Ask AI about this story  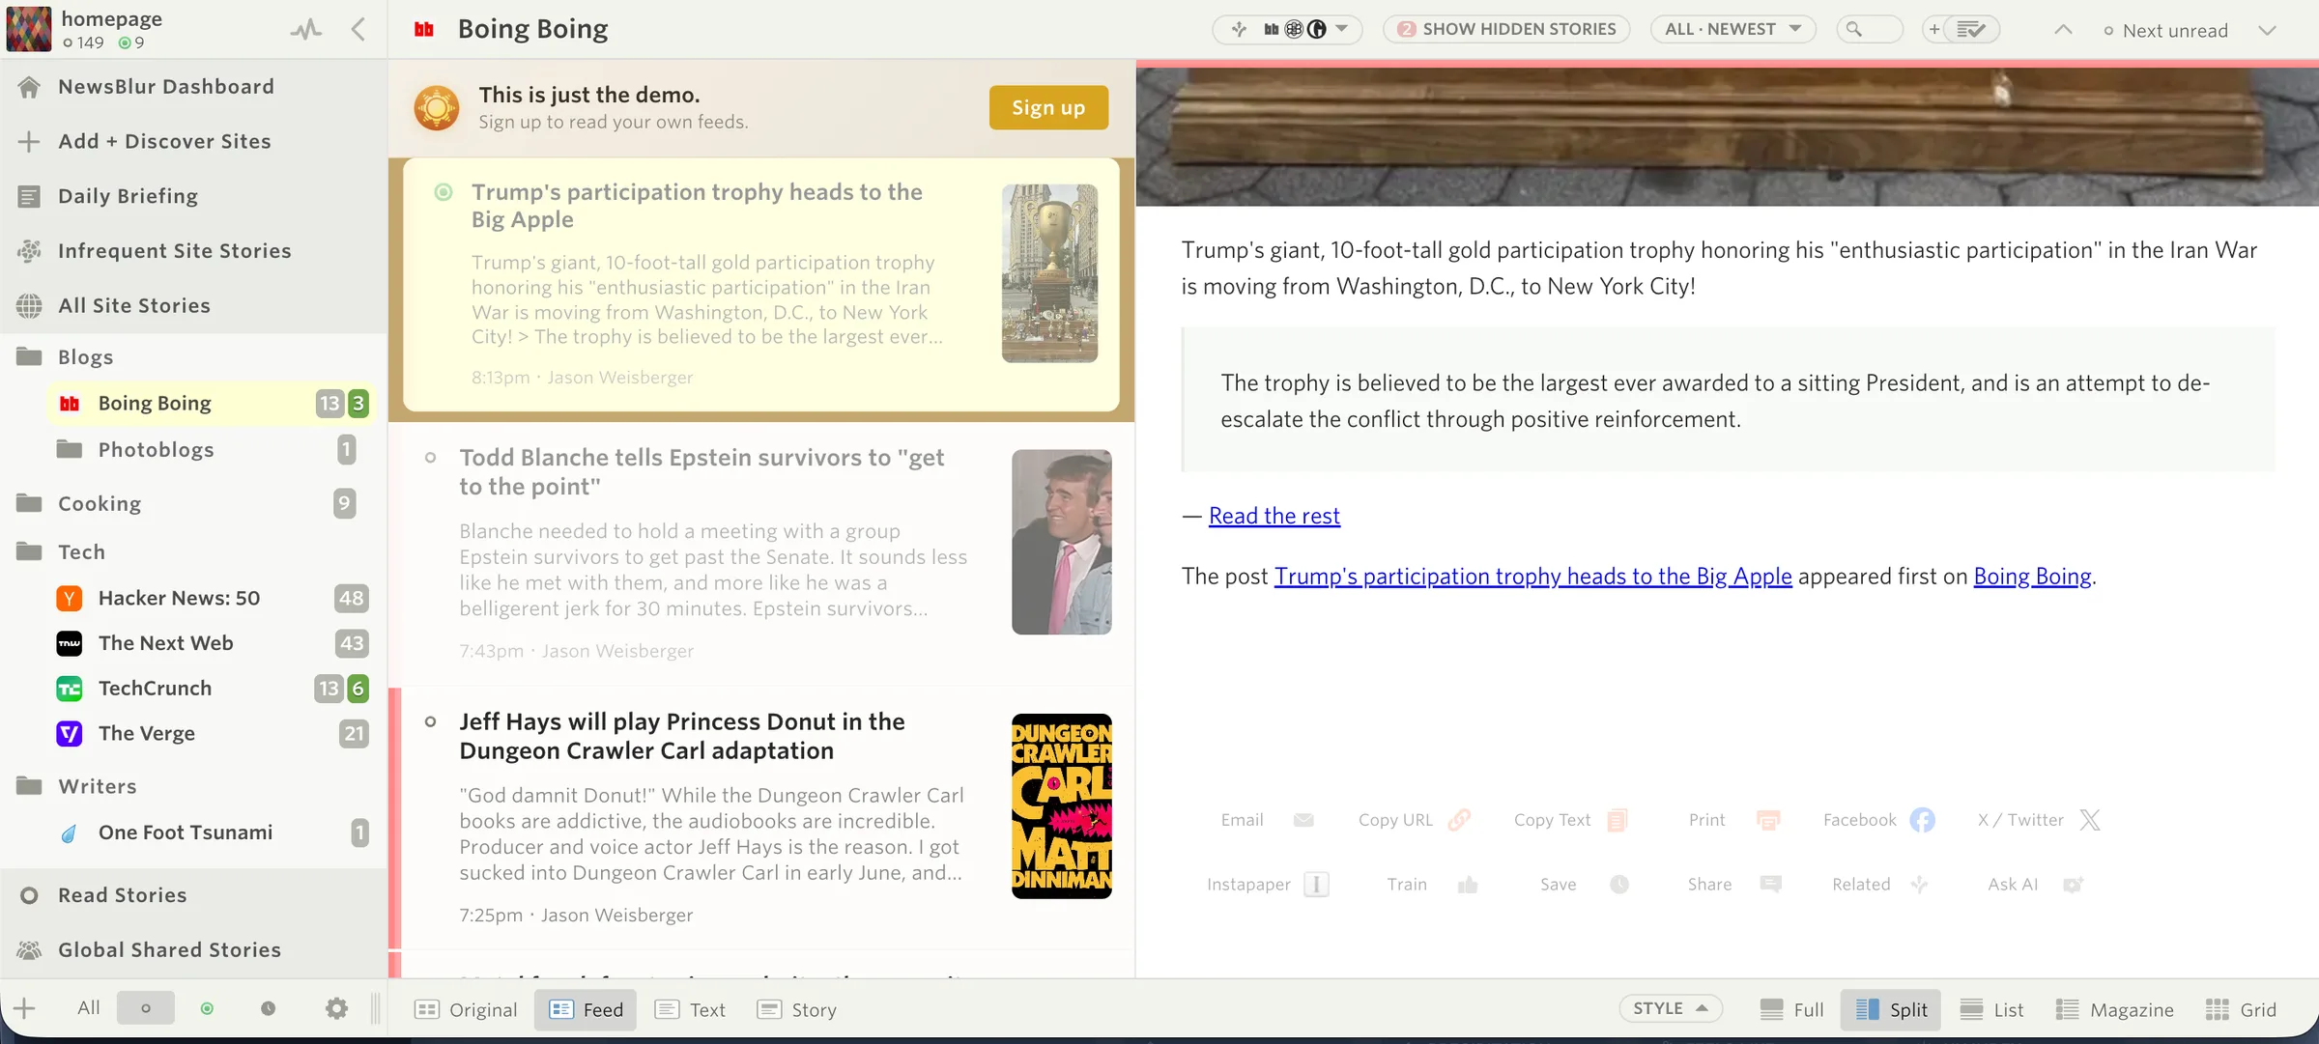2035,884
